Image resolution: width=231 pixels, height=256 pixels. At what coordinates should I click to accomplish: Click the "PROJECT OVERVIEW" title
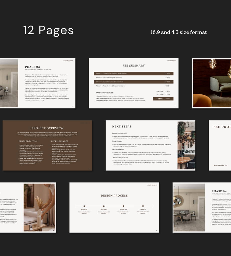pos(47,128)
